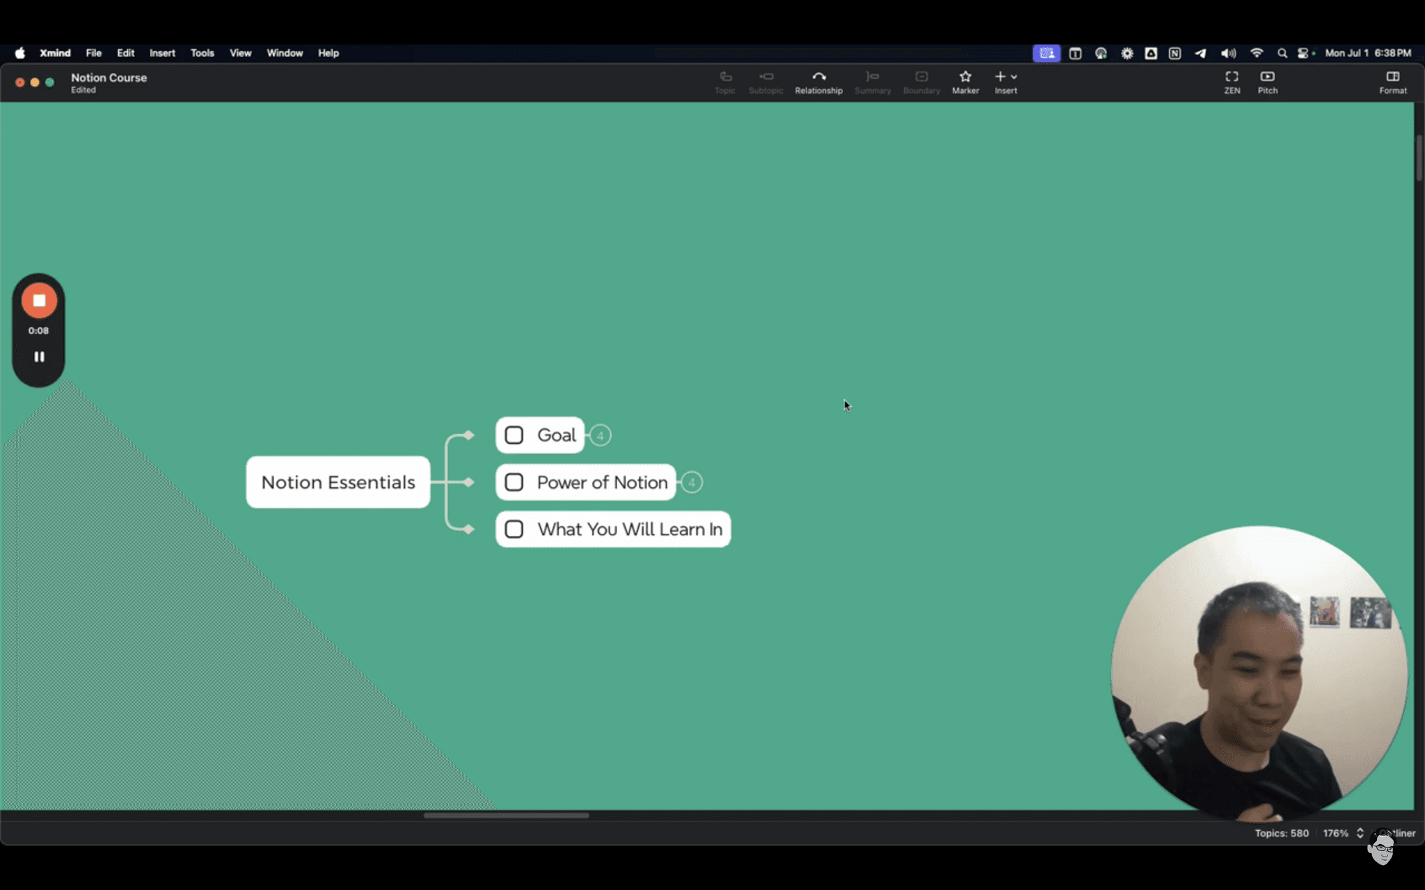This screenshot has height=890, width=1425.
Task: Click the date and time in the menu bar
Action: (x=1368, y=53)
